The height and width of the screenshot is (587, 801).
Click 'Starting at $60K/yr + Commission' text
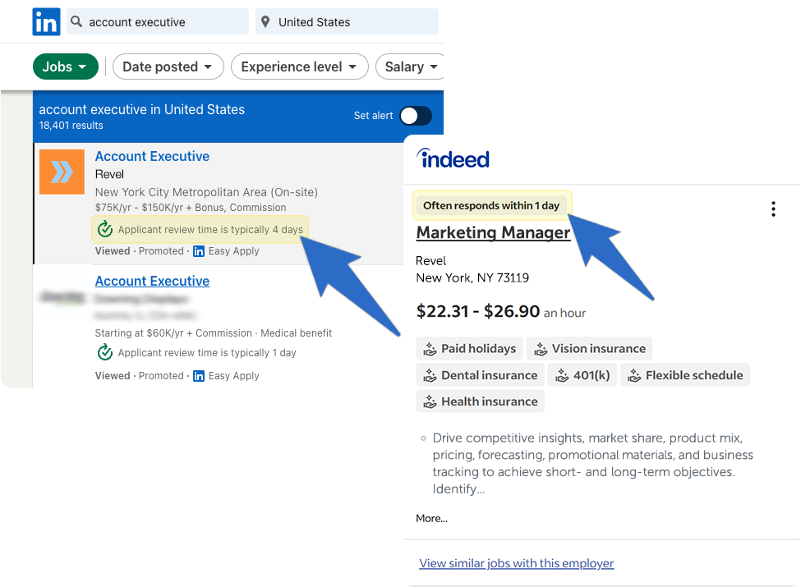pos(173,333)
